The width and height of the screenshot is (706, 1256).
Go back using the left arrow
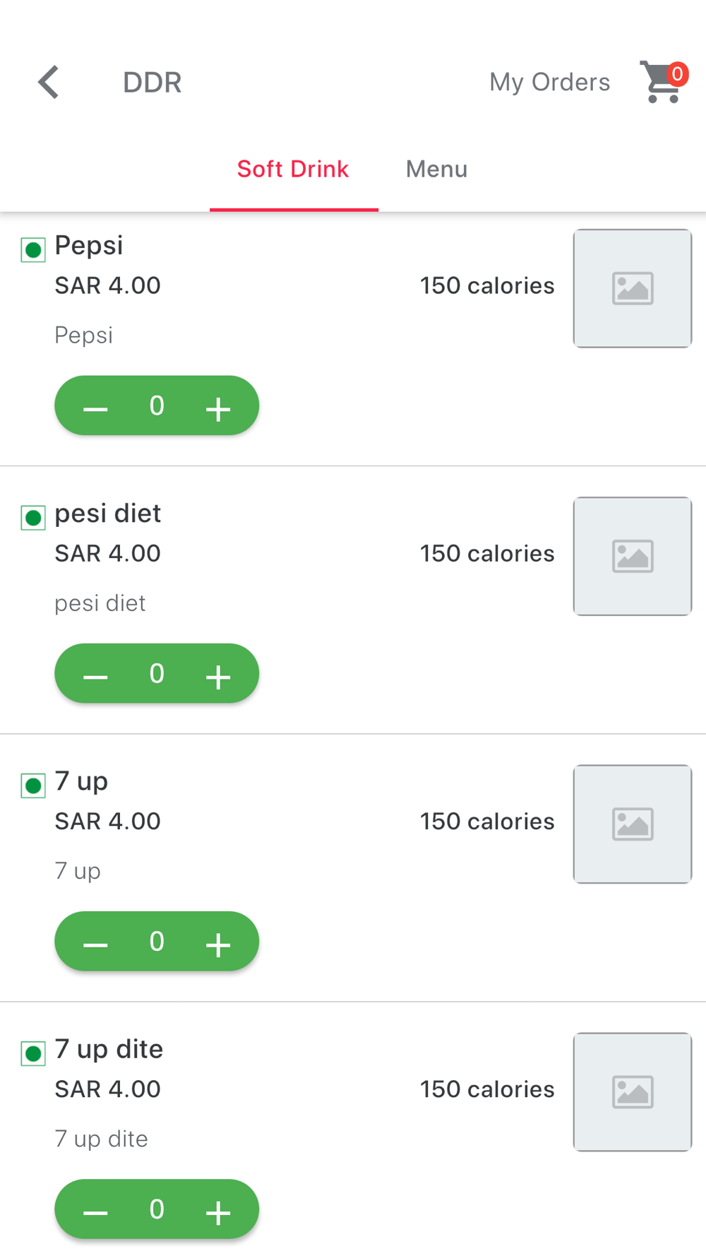point(48,82)
